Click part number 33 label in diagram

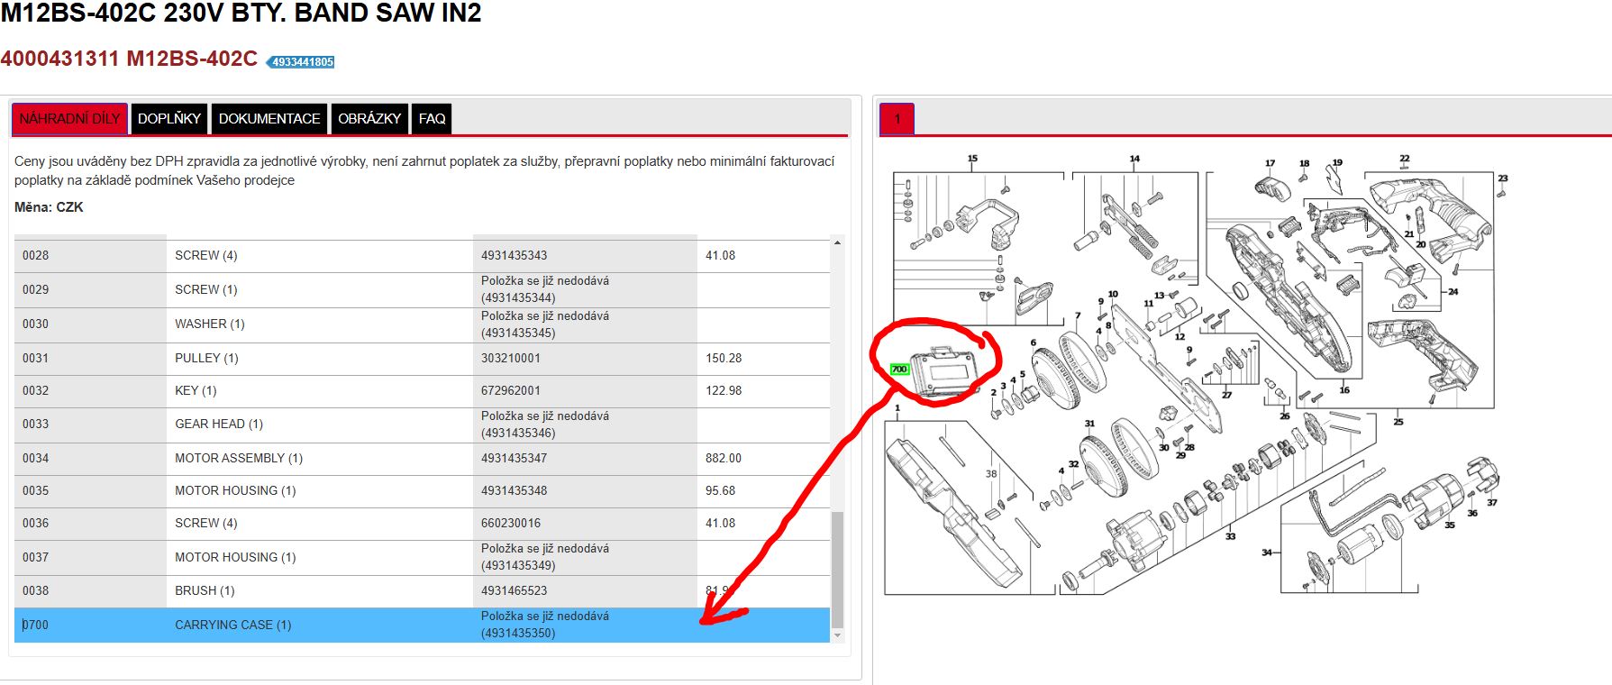1230,536
